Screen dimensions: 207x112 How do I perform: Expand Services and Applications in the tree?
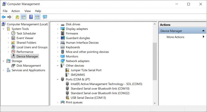pyautogui.click(x=4, y=70)
